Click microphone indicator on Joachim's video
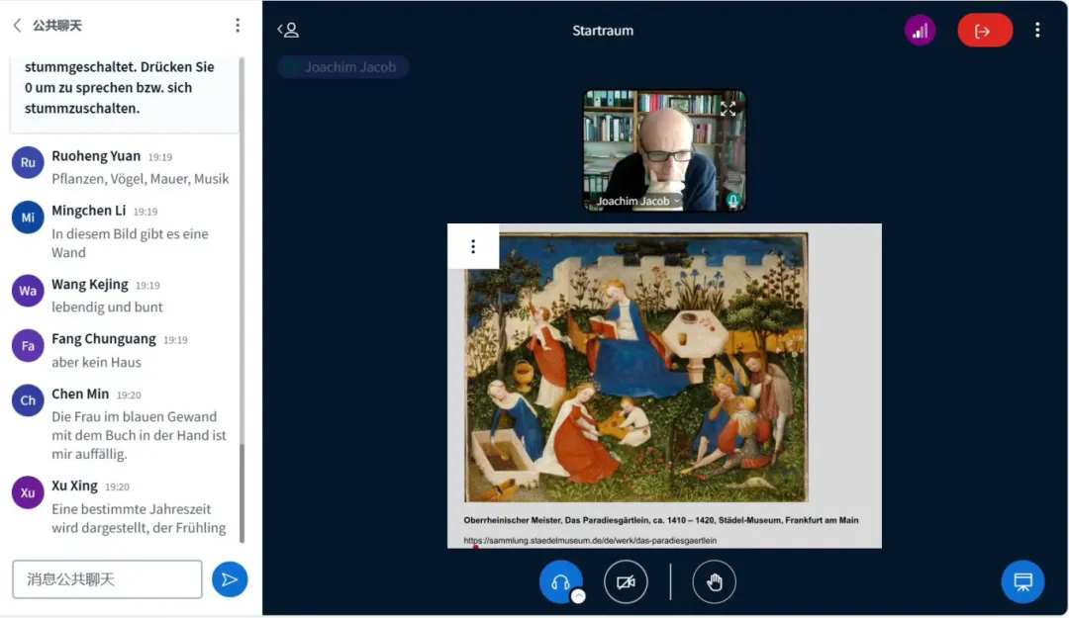The image size is (1069, 618). (x=732, y=201)
